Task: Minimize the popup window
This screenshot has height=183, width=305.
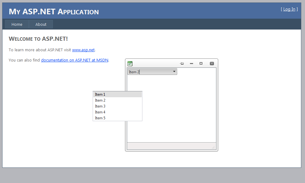Action: [x=192, y=64]
